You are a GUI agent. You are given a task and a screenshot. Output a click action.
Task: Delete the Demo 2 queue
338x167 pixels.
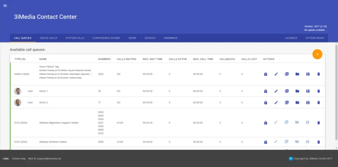(x=319, y=102)
